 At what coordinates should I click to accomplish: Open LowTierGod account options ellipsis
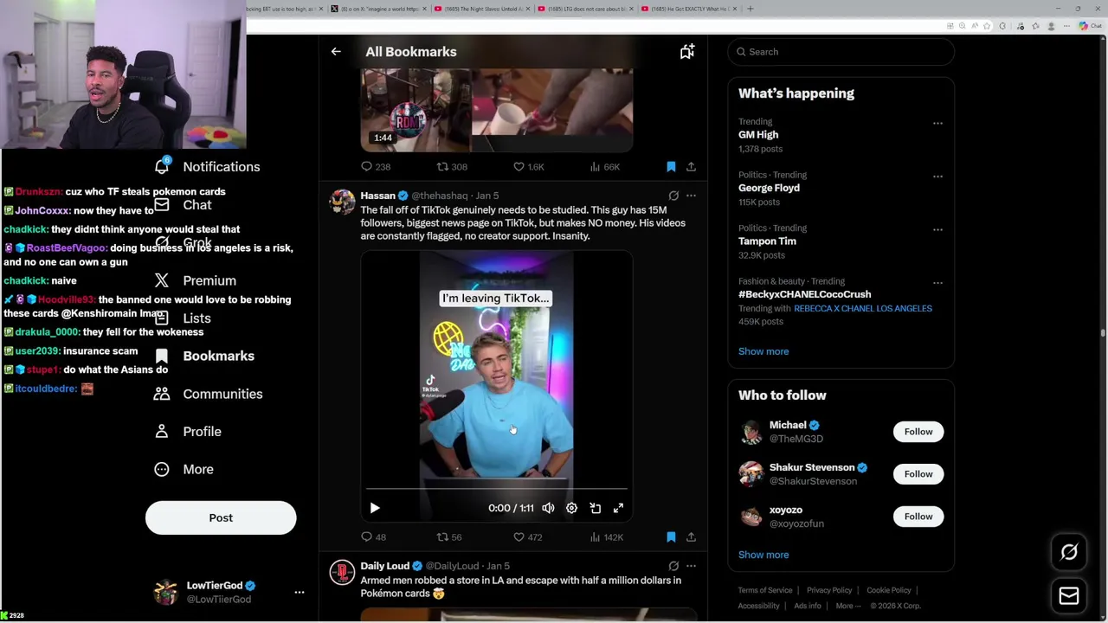click(x=300, y=593)
